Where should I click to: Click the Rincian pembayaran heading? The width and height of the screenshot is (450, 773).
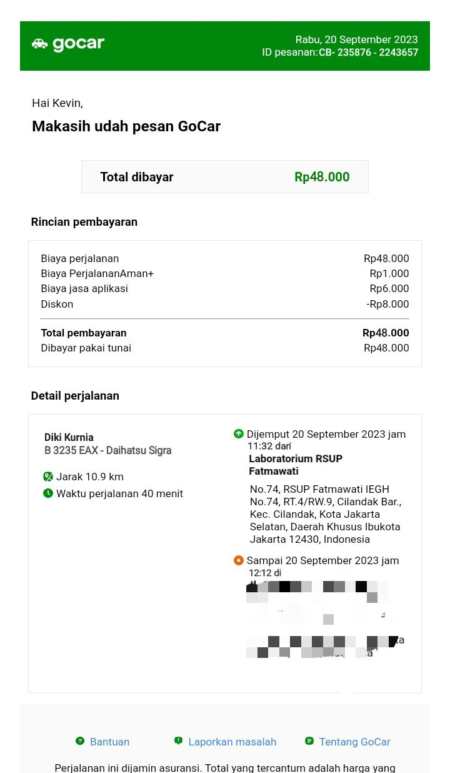[84, 222]
